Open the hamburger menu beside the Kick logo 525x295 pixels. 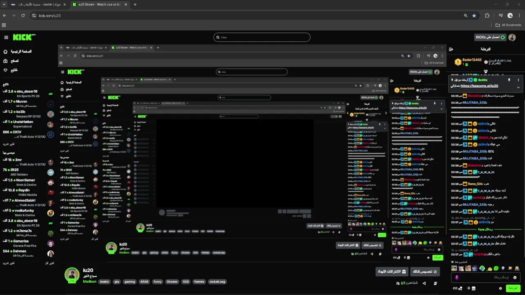(6, 37)
